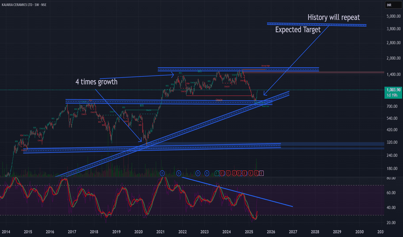This screenshot has height=237, width=403.
Task: Click the 2027 label on time axis
Action: click(x=293, y=232)
